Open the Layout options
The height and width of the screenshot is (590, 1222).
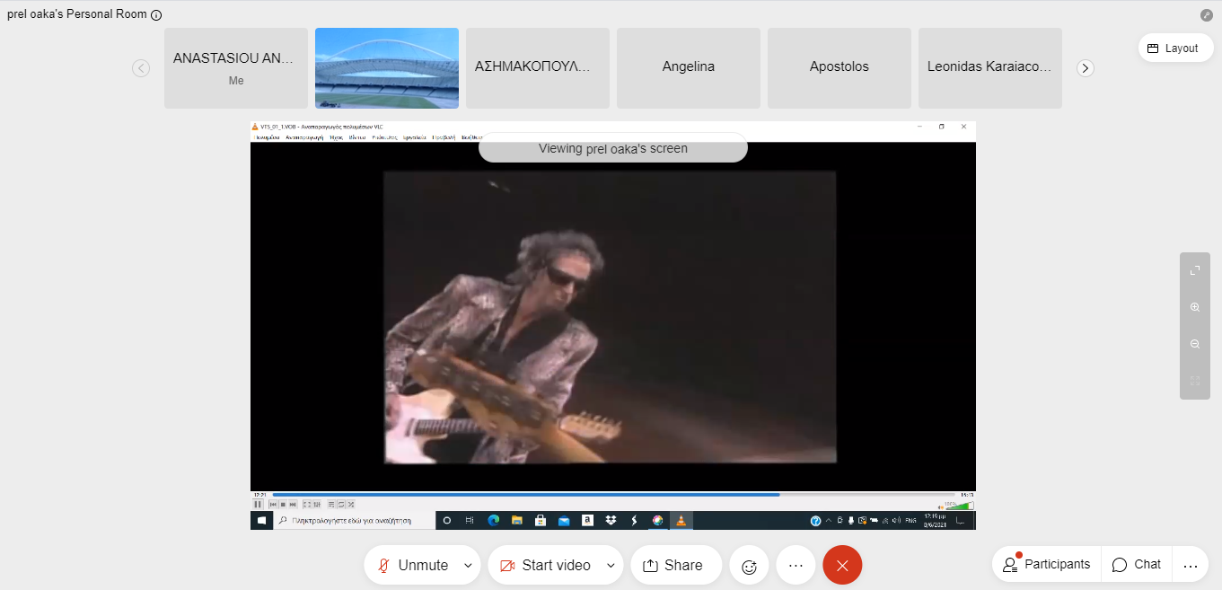click(x=1176, y=48)
